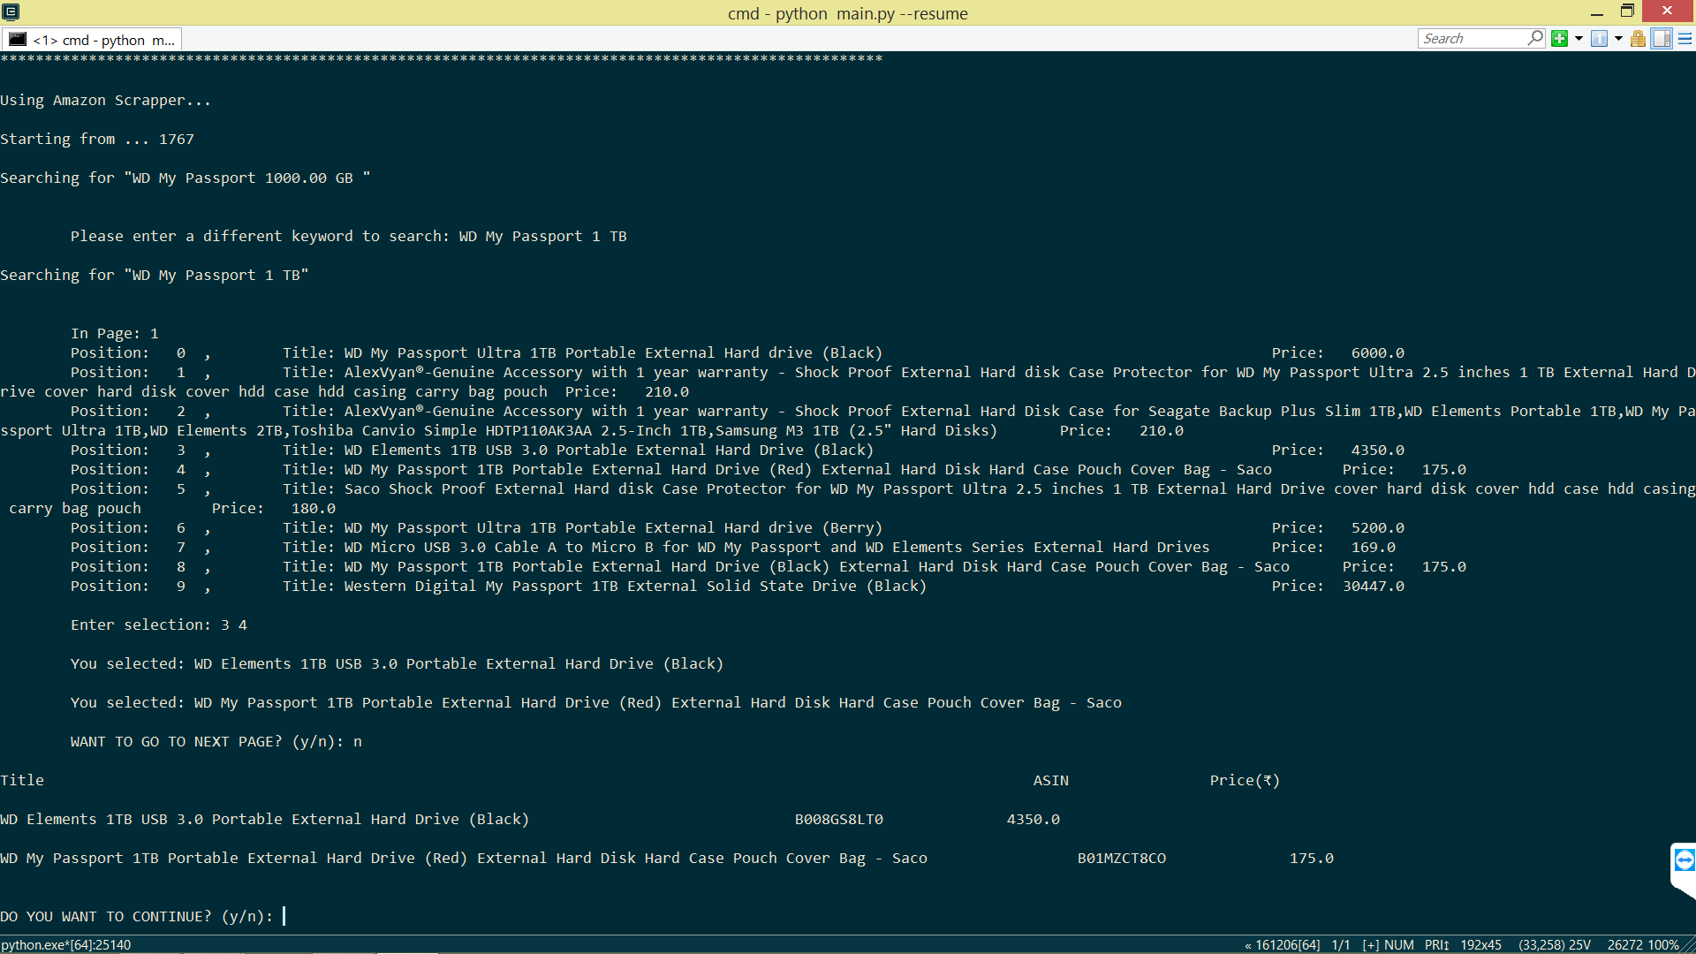1696x954 pixels.
Task: Click the '192x45' console size in status bar
Action: coord(1480,945)
